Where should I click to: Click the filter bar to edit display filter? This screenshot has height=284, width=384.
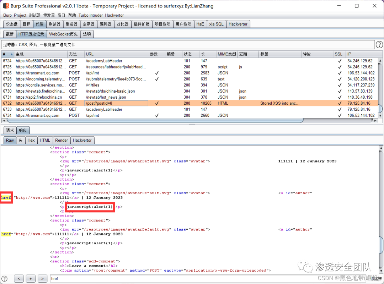(x=188, y=44)
